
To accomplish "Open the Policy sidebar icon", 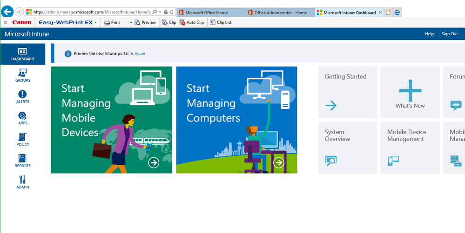I will pyautogui.click(x=22, y=137).
